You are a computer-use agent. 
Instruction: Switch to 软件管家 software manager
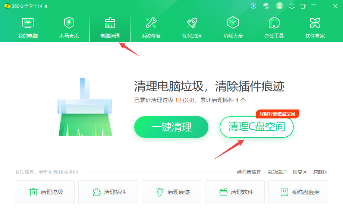point(314,26)
